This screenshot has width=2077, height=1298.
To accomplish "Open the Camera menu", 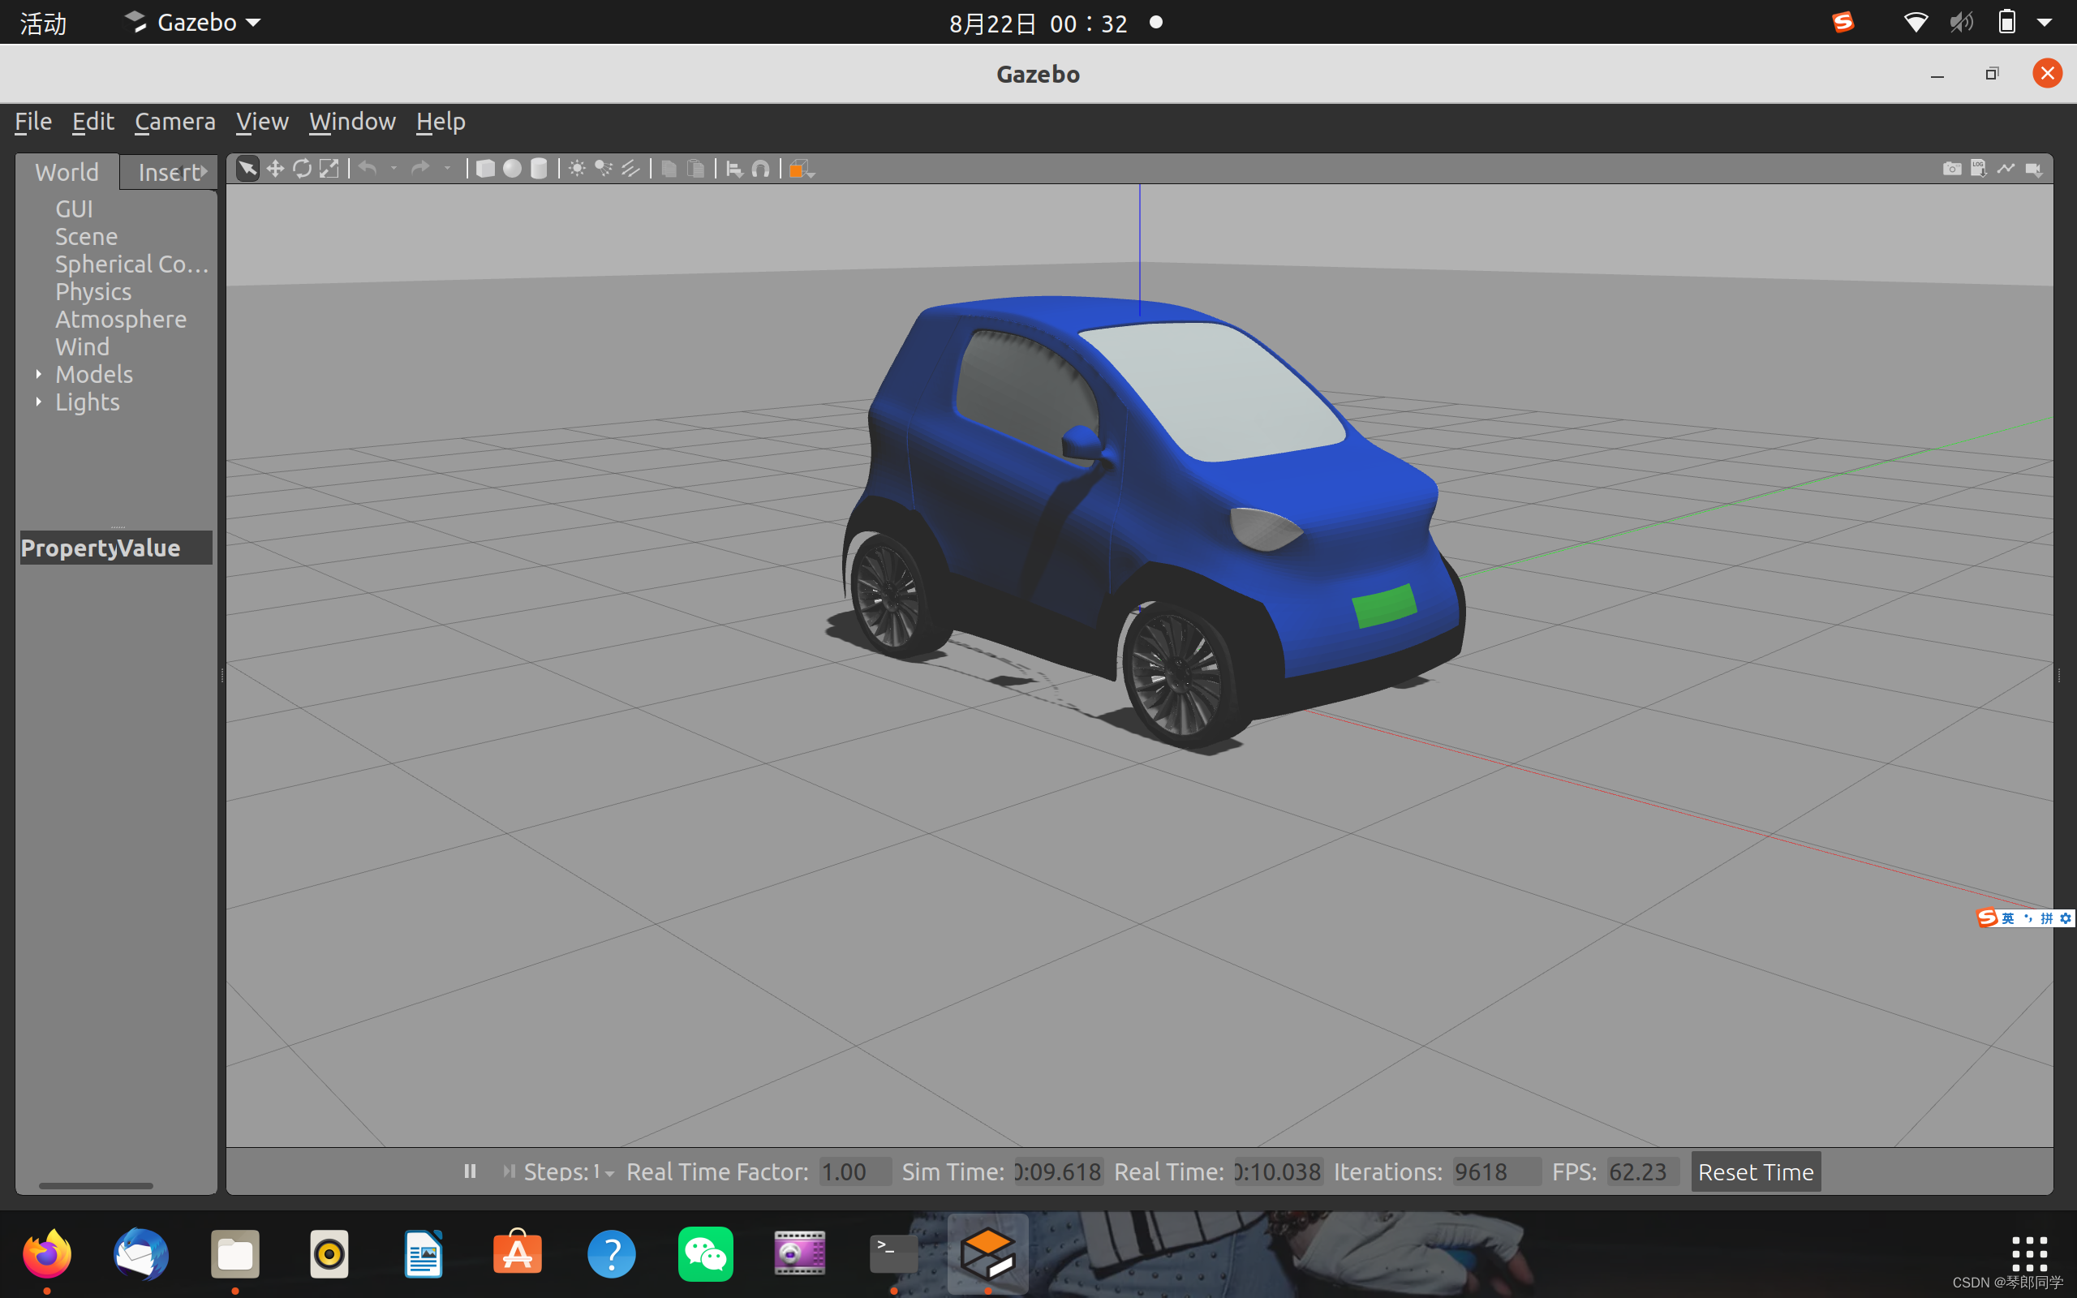I will click(x=174, y=122).
